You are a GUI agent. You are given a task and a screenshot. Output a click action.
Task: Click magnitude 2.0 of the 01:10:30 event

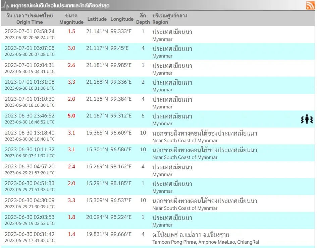71,99
